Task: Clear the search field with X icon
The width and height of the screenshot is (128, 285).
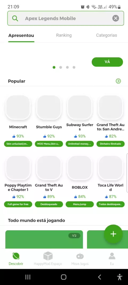Action: click(115, 18)
